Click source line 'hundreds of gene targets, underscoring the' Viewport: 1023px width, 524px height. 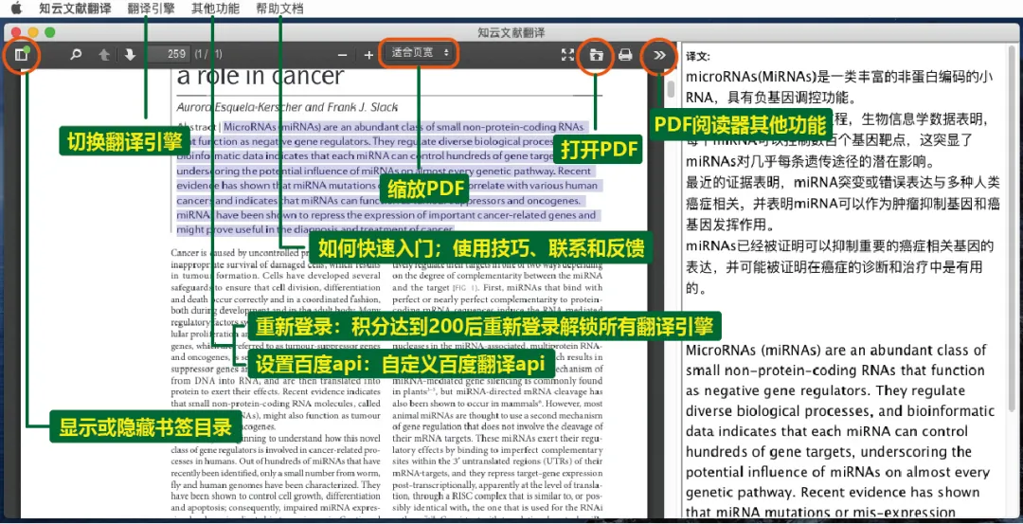(x=829, y=452)
